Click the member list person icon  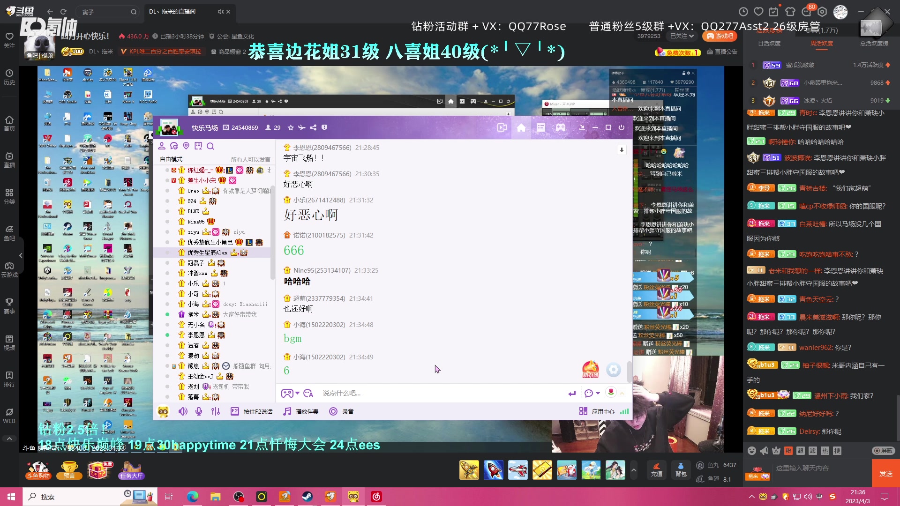[x=162, y=146]
